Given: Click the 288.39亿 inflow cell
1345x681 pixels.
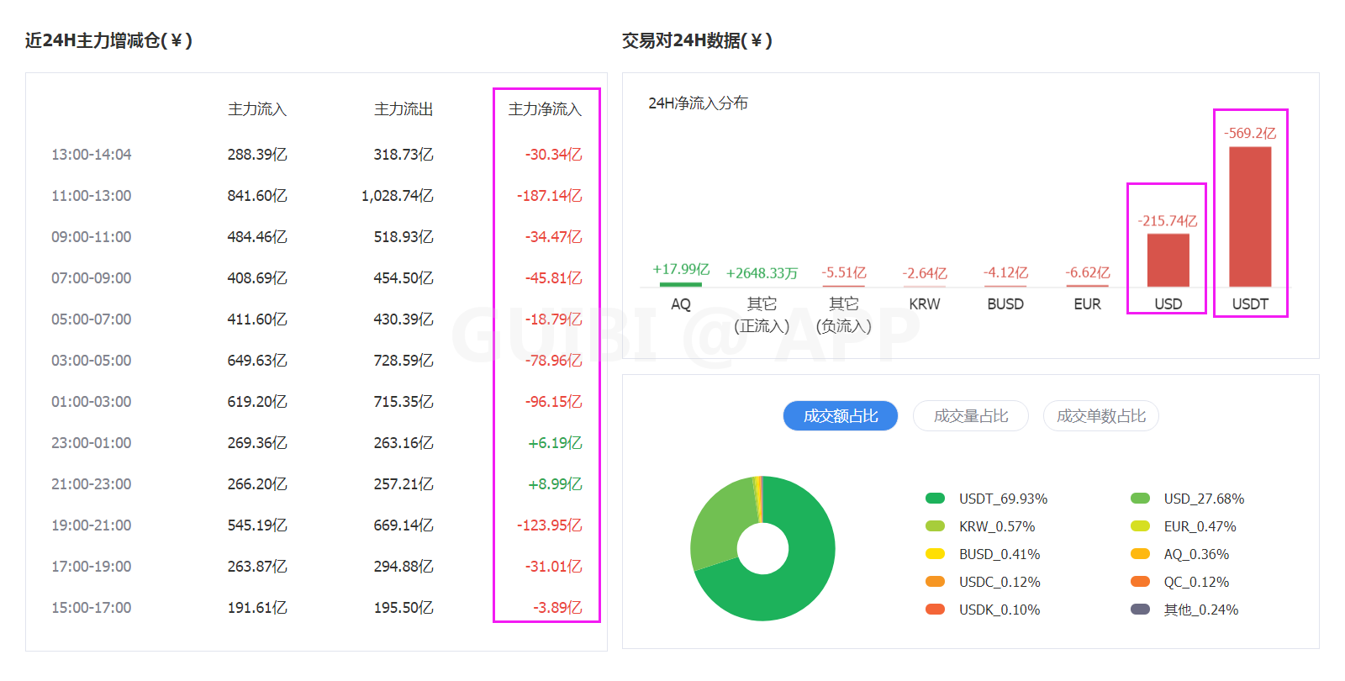Looking at the screenshot, I should point(257,155).
